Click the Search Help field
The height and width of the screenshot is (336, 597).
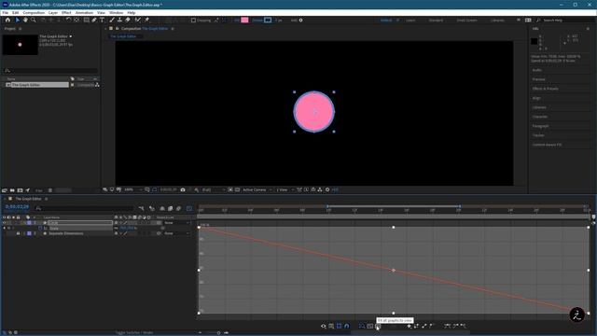click(x=565, y=21)
